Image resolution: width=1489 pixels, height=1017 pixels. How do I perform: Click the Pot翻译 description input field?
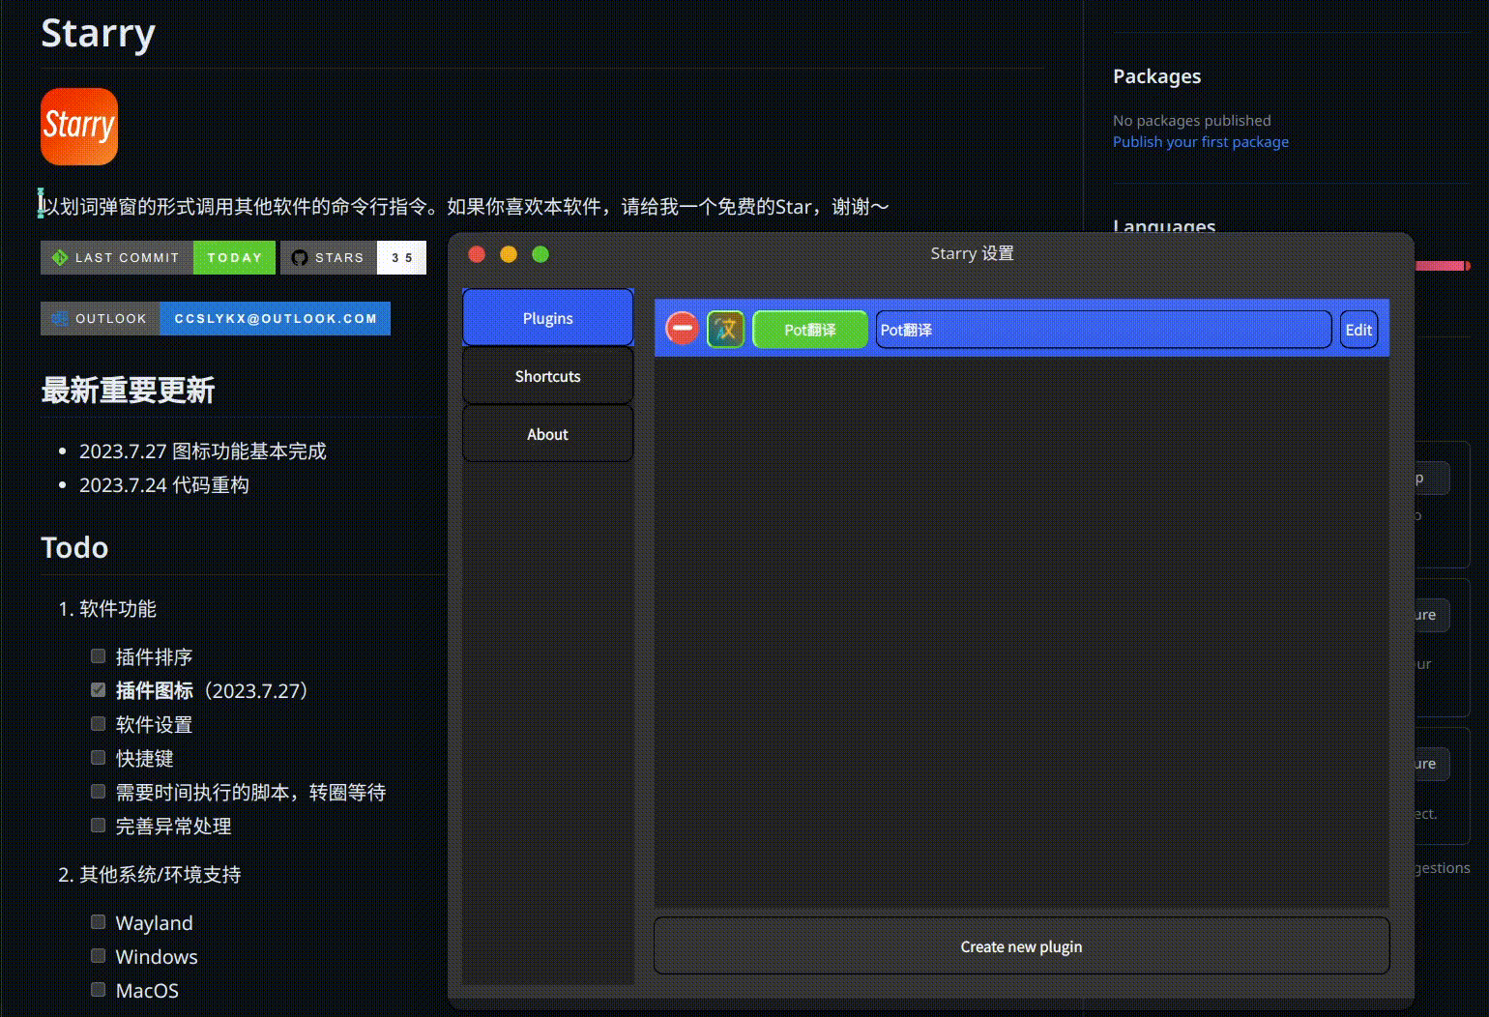pyautogui.click(x=1103, y=330)
